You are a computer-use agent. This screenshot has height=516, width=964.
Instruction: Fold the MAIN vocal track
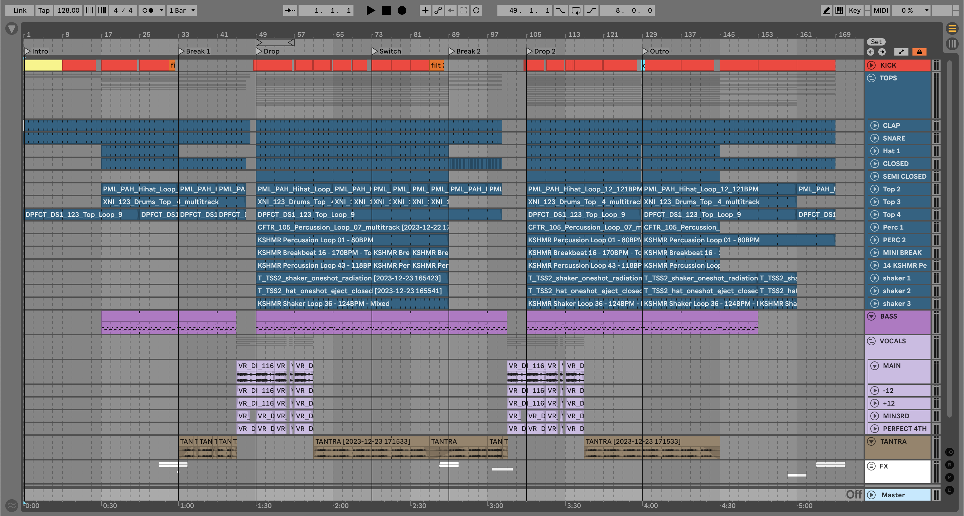tap(875, 366)
